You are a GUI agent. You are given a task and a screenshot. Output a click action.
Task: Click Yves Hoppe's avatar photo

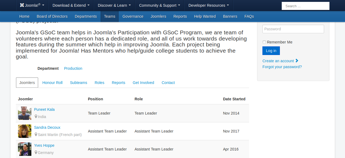click(x=25, y=149)
